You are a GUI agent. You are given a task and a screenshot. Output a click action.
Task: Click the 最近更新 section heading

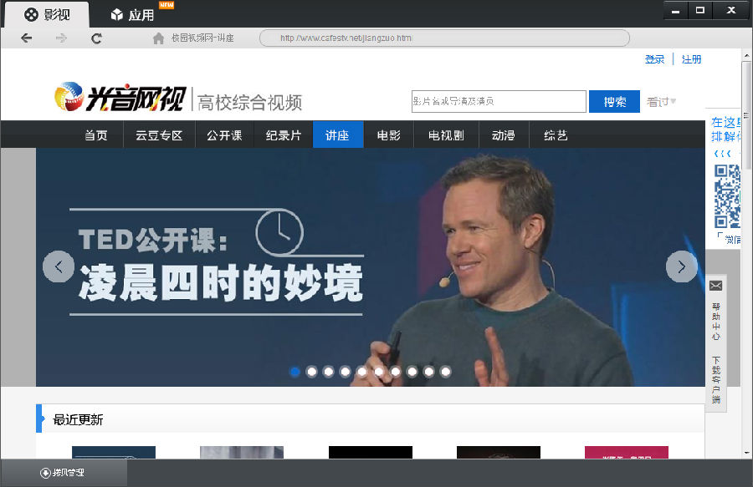(78, 420)
